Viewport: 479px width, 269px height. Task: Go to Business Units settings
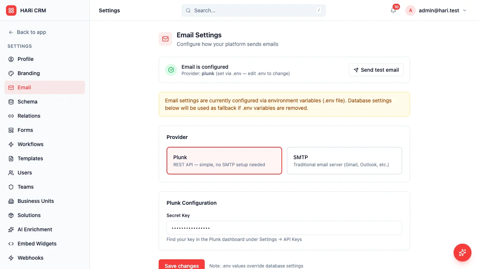coord(36,201)
